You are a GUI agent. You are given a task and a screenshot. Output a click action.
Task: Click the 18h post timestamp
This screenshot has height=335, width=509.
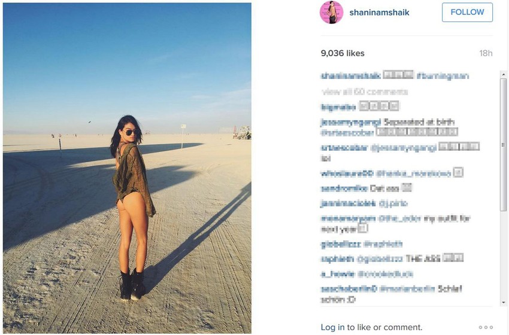tap(486, 53)
